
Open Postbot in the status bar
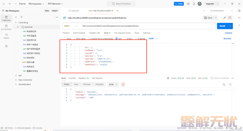(x=182, y=128)
